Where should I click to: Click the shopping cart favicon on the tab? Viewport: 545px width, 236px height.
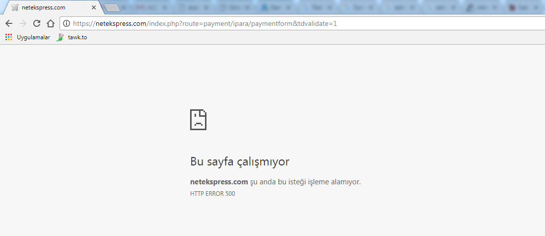point(14,7)
